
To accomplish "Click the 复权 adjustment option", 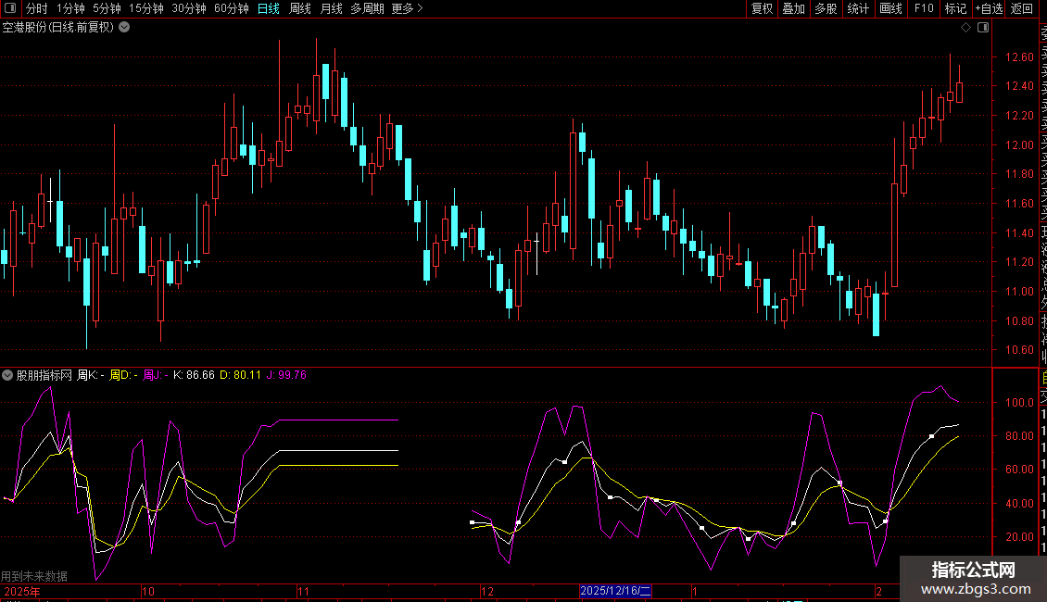I will (x=762, y=8).
